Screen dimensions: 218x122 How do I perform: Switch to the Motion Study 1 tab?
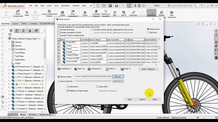click(x=46, y=115)
